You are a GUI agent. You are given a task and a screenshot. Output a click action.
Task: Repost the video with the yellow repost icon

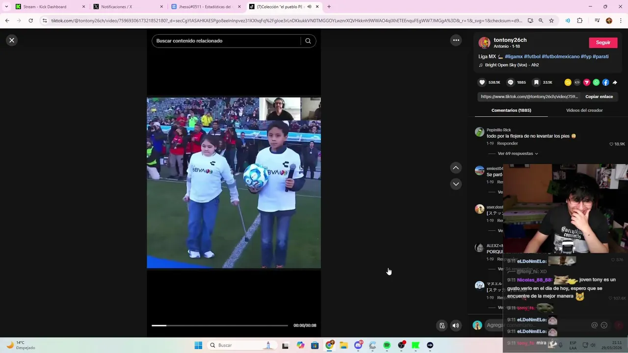[568, 82]
